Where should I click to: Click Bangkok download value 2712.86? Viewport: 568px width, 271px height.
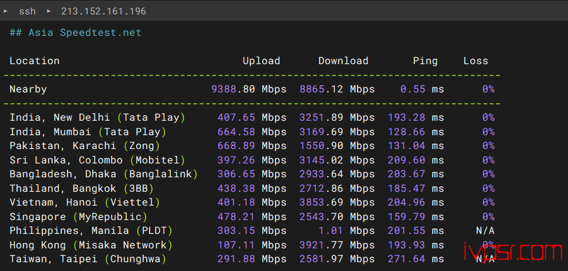[x=322, y=188]
